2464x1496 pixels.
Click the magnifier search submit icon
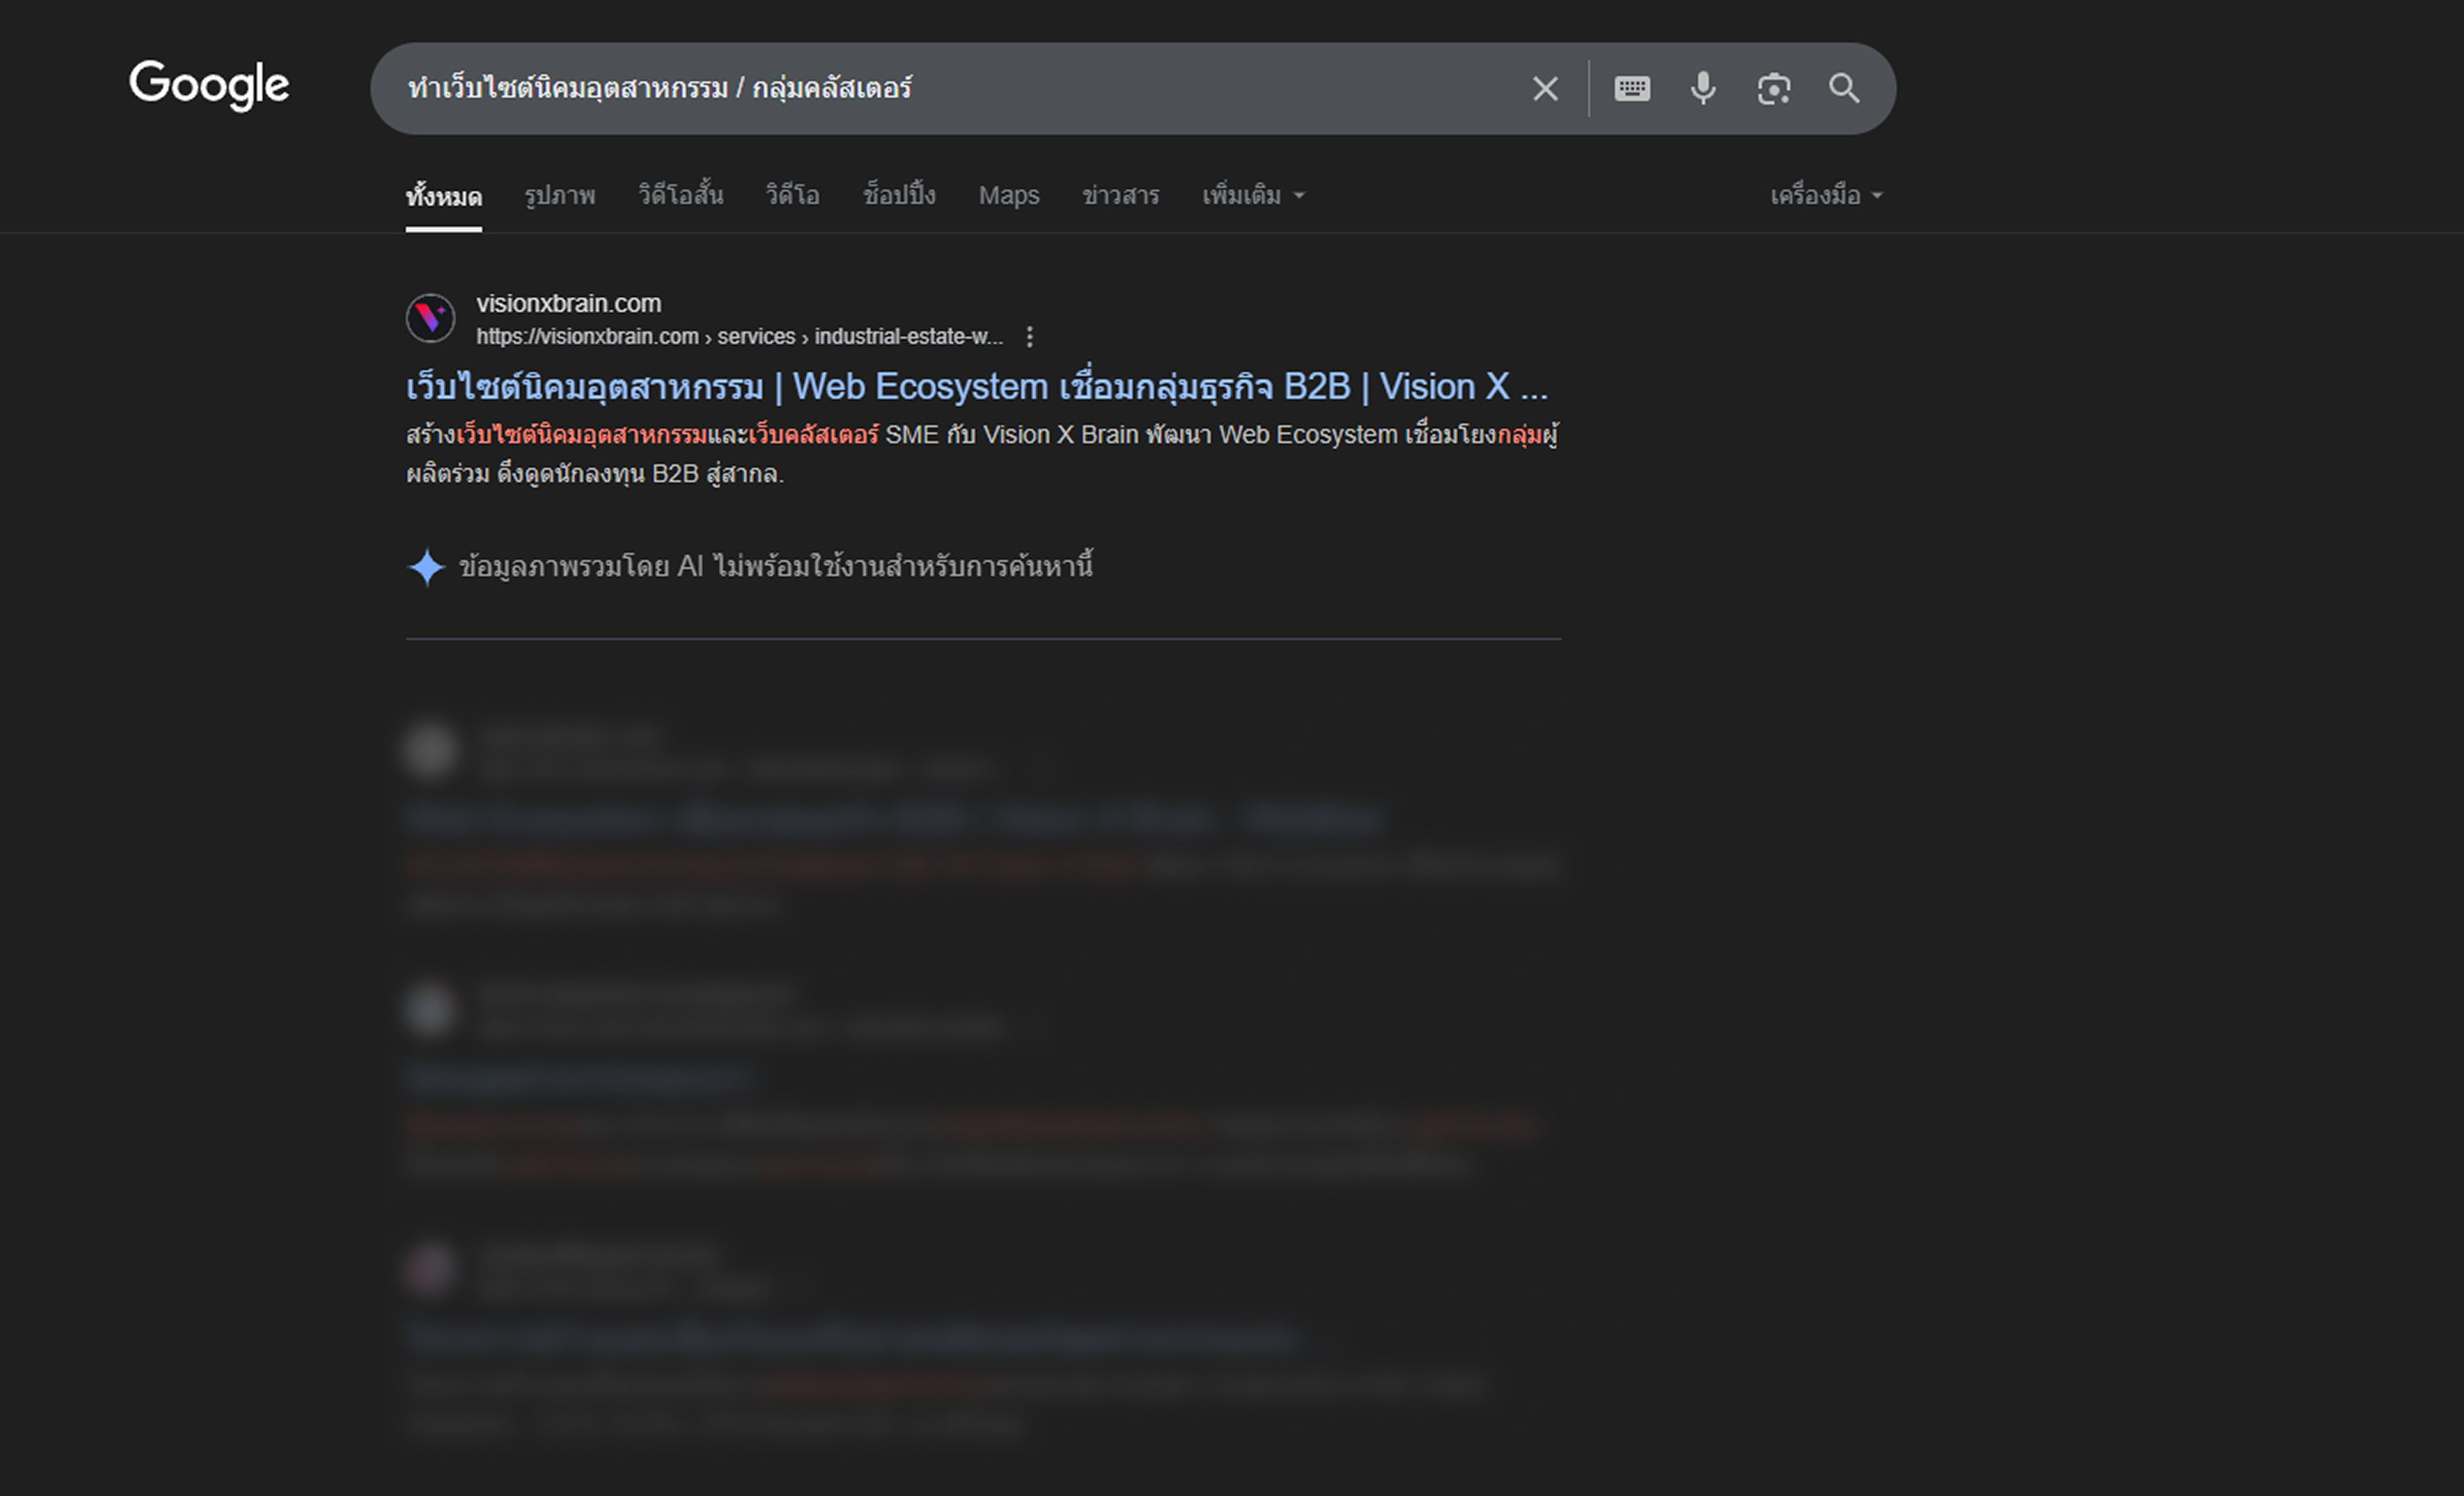[x=1844, y=89]
